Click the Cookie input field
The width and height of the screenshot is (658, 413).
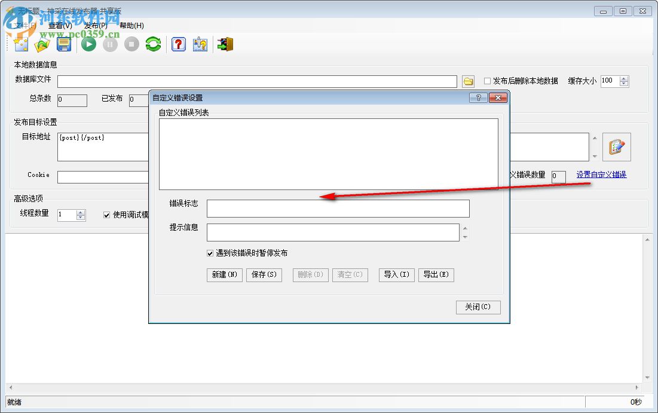pyautogui.click(x=103, y=177)
